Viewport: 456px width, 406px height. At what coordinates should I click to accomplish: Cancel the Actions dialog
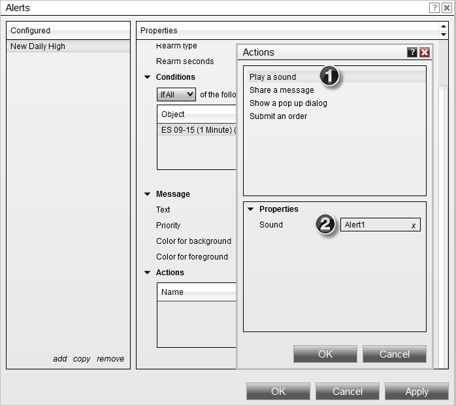(x=395, y=354)
